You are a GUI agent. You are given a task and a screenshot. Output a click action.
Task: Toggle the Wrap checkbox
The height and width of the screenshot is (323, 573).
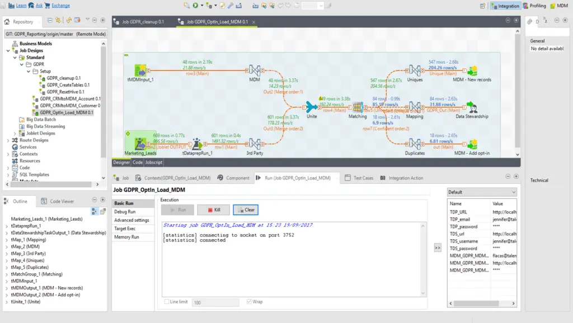pyautogui.click(x=249, y=301)
